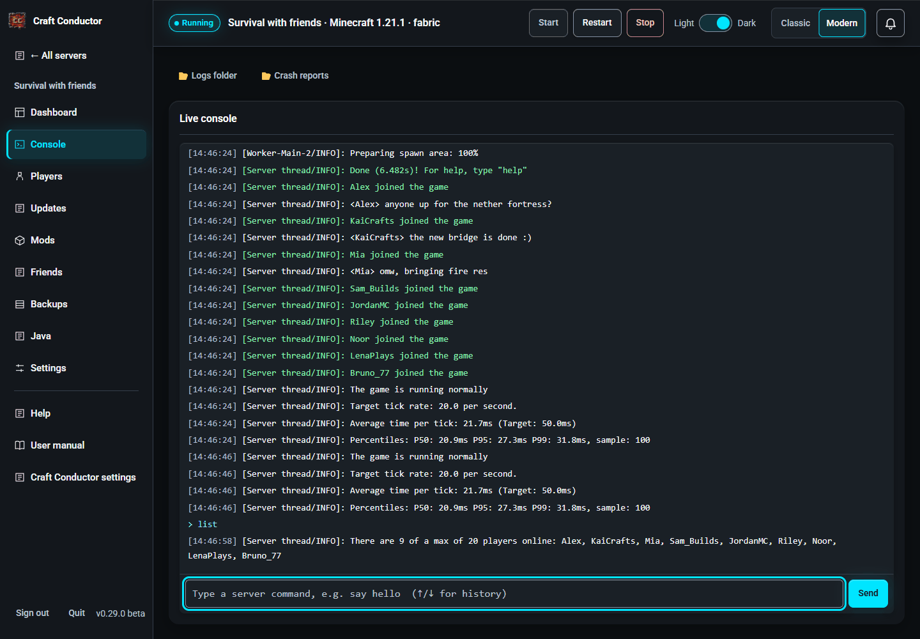The image size is (920, 639).
Task: Select the Modern layout option
Action: tap(842, 23)
